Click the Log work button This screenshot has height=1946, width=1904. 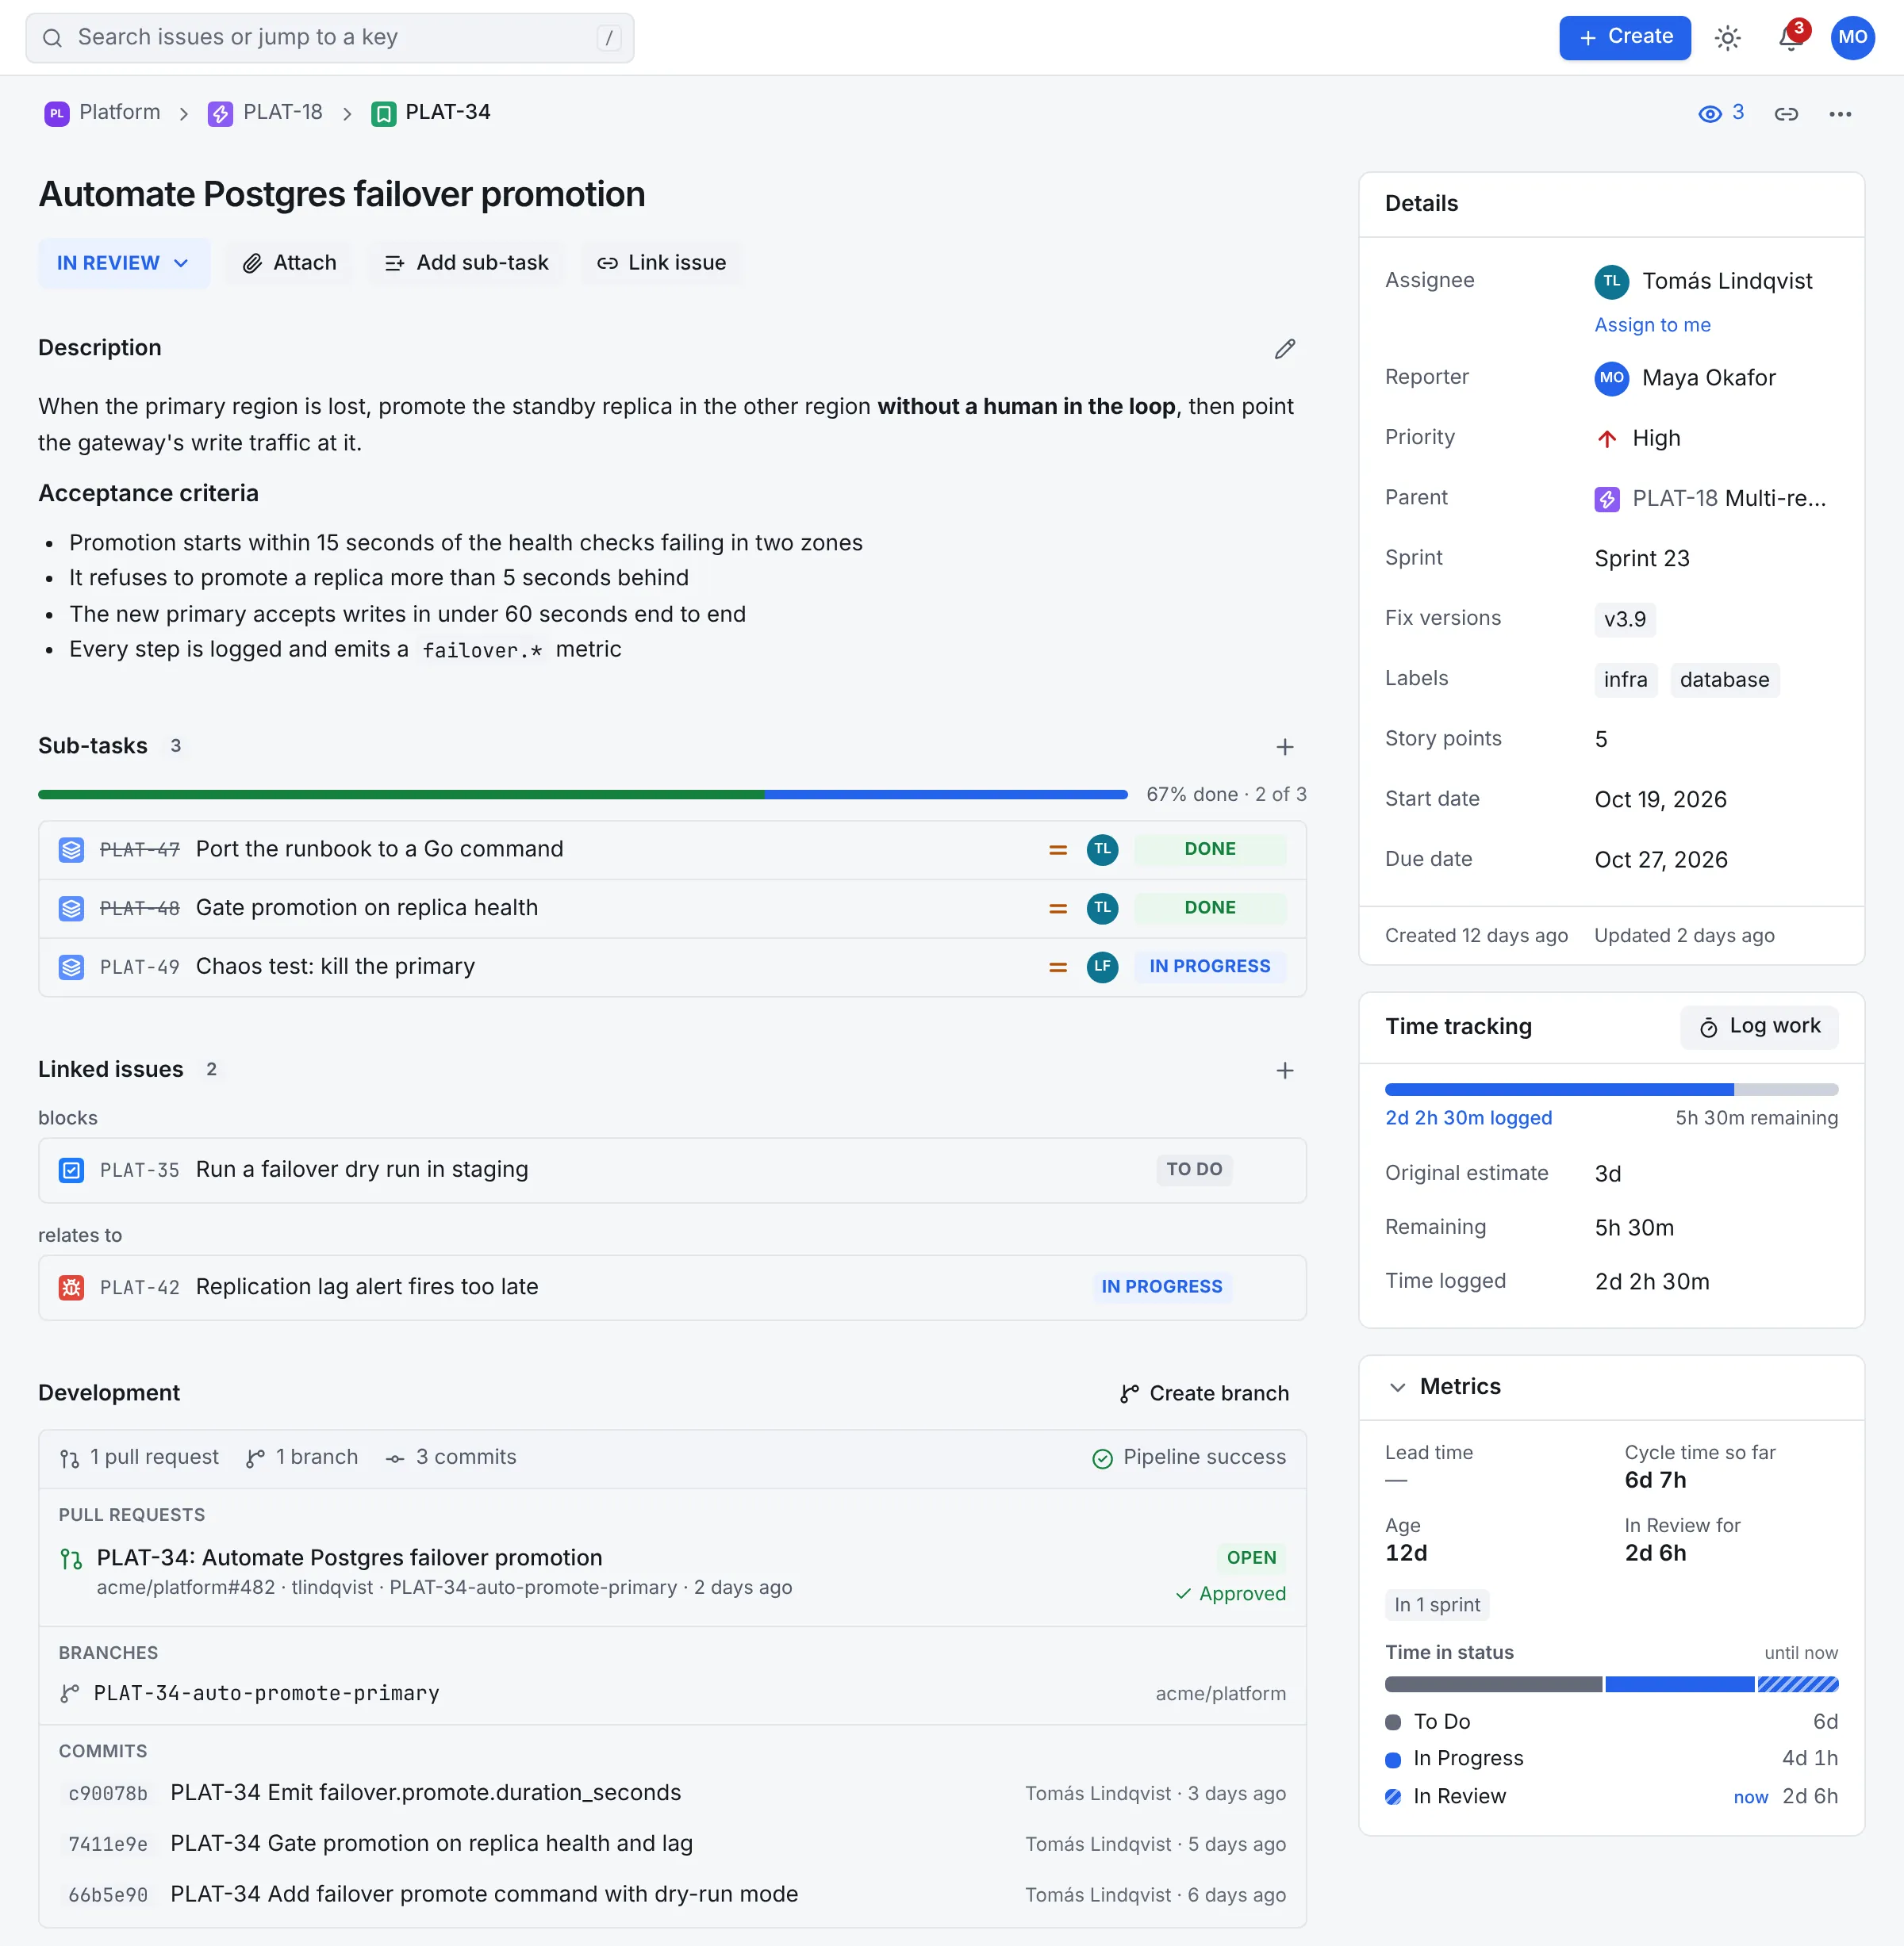1759,1026
